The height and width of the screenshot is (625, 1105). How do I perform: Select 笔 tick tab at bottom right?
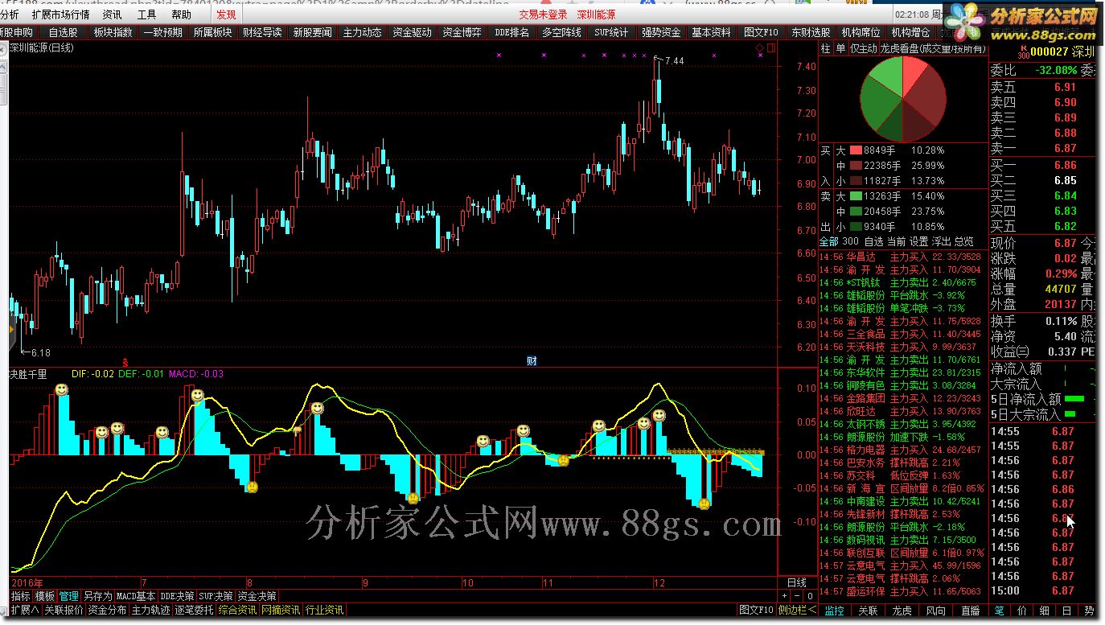point(998,611)
